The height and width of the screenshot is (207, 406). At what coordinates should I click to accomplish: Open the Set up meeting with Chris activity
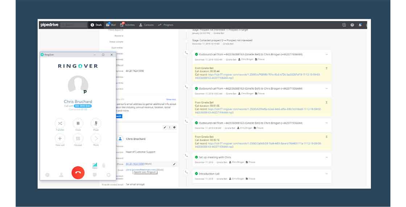(x=215, y=157)
